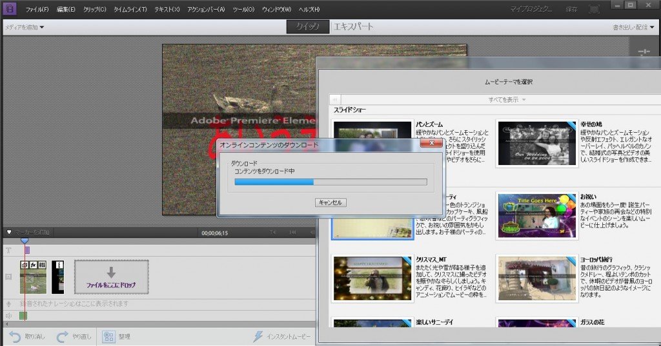Click the timeline scrollbar left arrow
The height and width of the screenshot is (346, 661).
click(x=6, y=324)
